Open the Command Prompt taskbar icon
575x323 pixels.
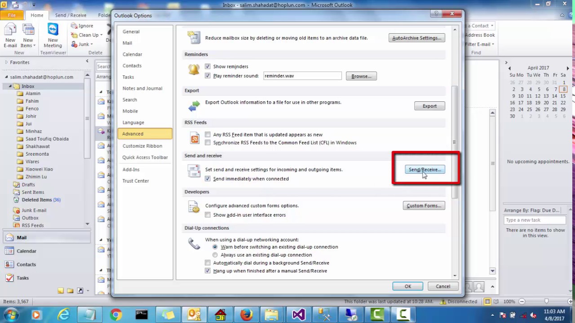click(142, 314)
